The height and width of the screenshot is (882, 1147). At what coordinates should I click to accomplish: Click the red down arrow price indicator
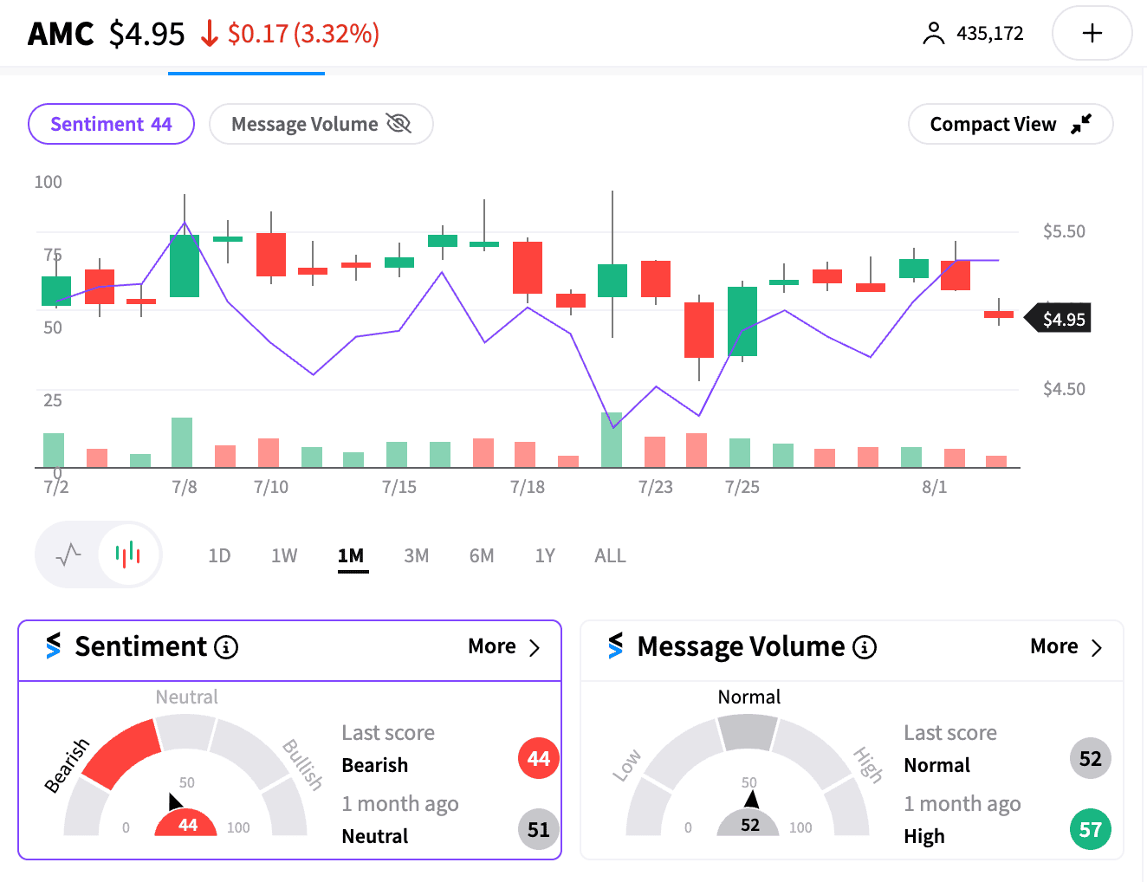(209, 34)
